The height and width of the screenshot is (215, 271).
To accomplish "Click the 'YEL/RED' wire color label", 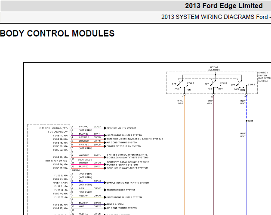I will tap(83, 214).
